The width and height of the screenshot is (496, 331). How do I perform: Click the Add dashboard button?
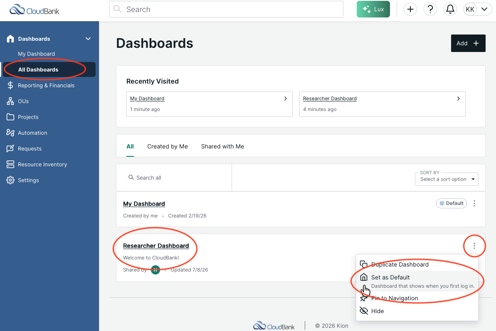tap(468, 43)
